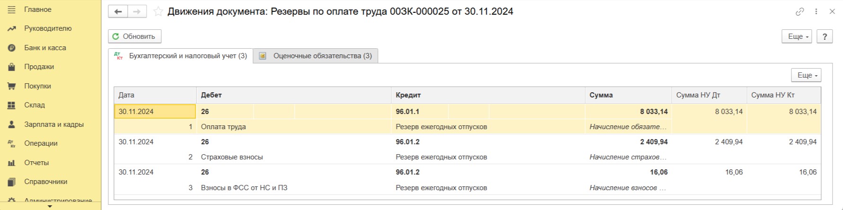The width and height of the screenshot is (843, 210).
Task: Click the Обновить refresh button
Action: coord(134,36)
